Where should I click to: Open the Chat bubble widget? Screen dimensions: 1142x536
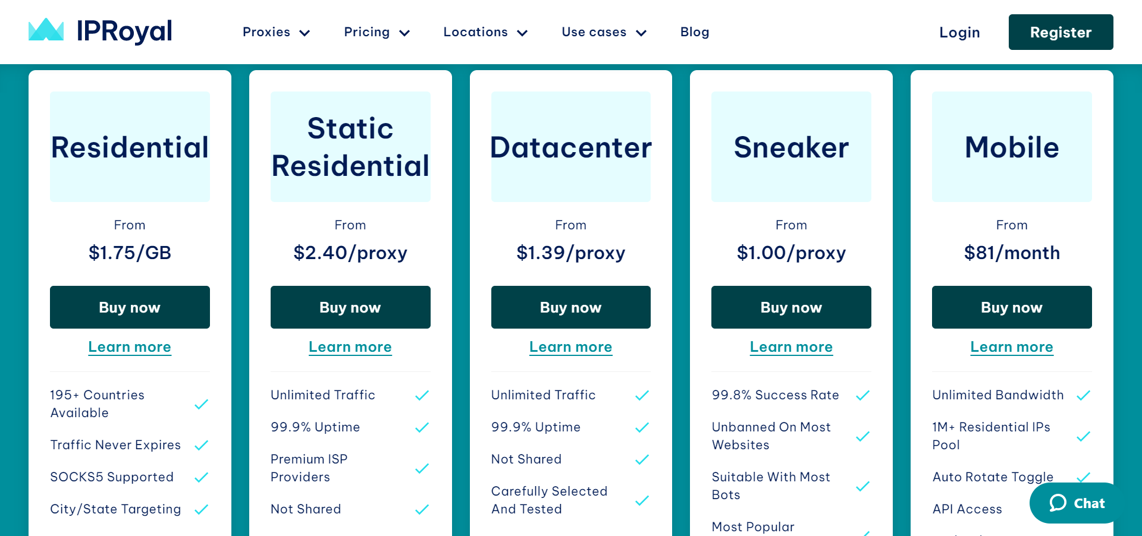[x=1077, y=503]
